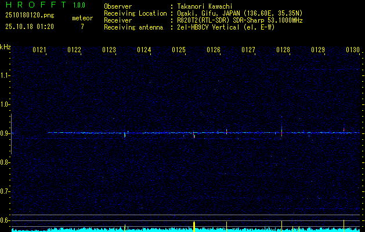Click the echo spike near 0126

click(226, 132)
